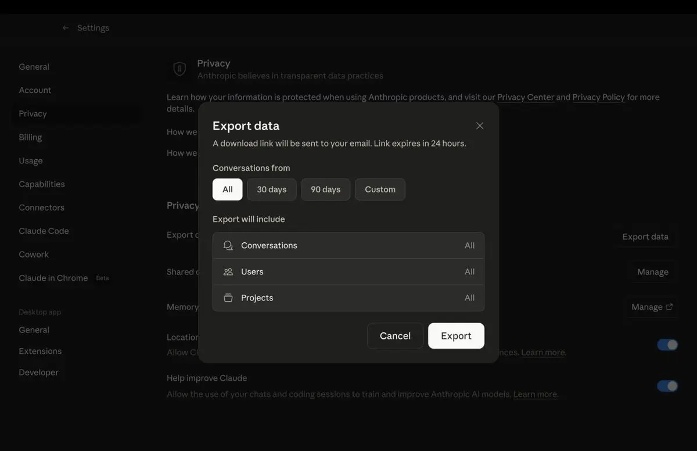Click the 'Export will include' label
Viewport: 697px width, 451px height.
tap(249, 219)
